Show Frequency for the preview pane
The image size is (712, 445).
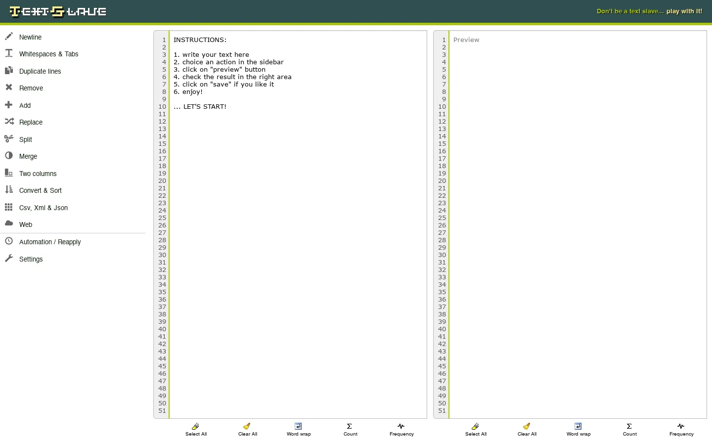coord(681,429)
